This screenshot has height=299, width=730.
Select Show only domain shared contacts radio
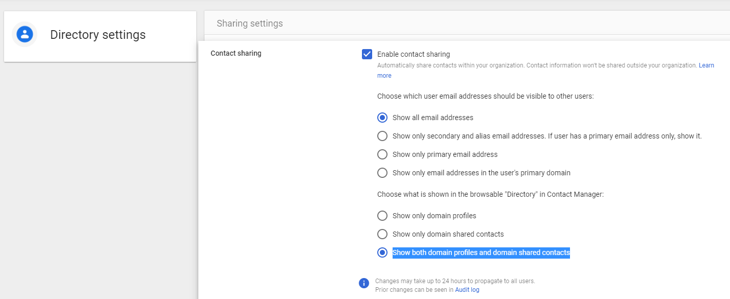point(382,234)
